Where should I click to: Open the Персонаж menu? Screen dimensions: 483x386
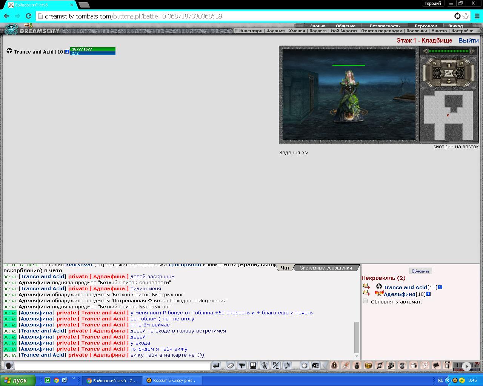(x=426, y=26)
